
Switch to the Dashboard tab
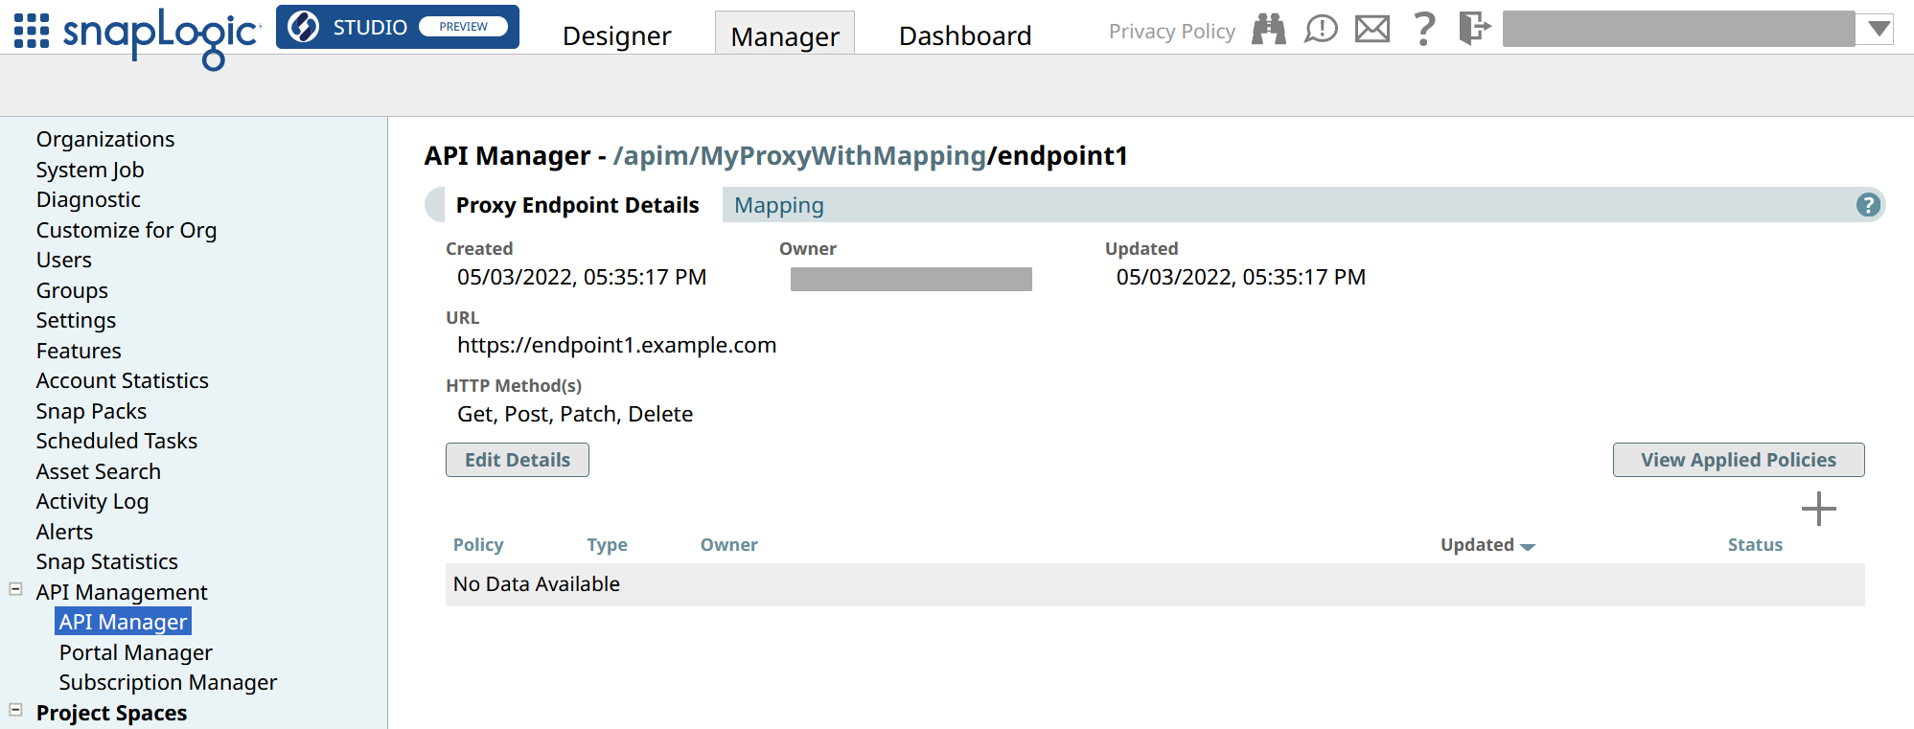tap(965, 35)
